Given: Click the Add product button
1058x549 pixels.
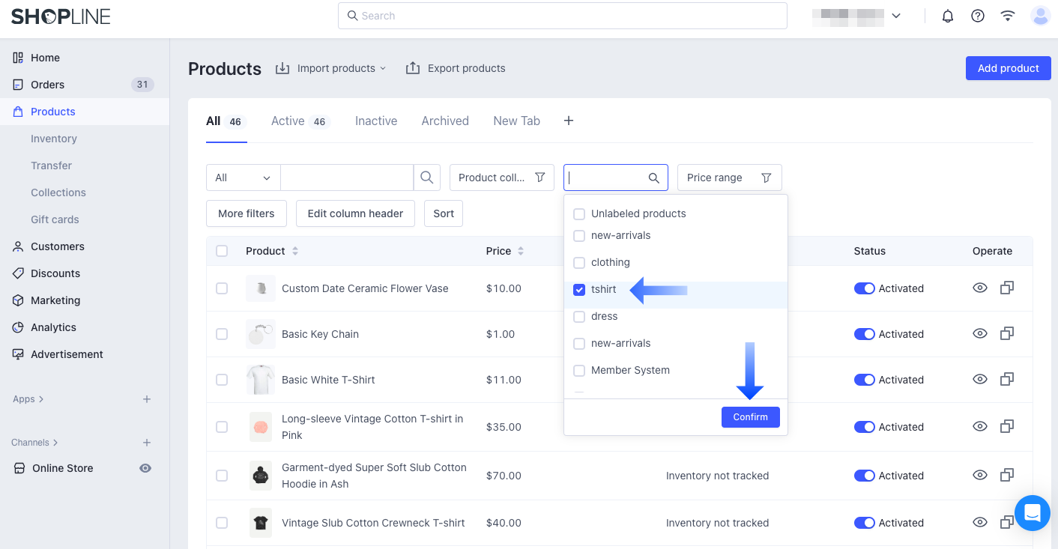Looking at the screenshot, I should 1008,68.
